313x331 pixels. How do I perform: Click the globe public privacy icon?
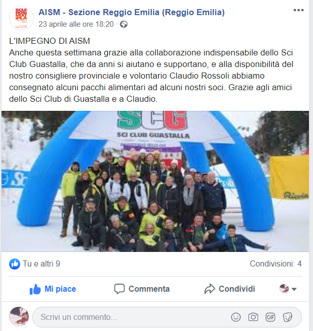[124, 24]
